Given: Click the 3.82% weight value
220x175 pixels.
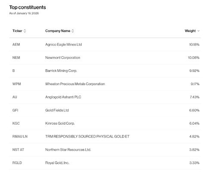Looking at the screenshot, I should [x=194, y=150].
